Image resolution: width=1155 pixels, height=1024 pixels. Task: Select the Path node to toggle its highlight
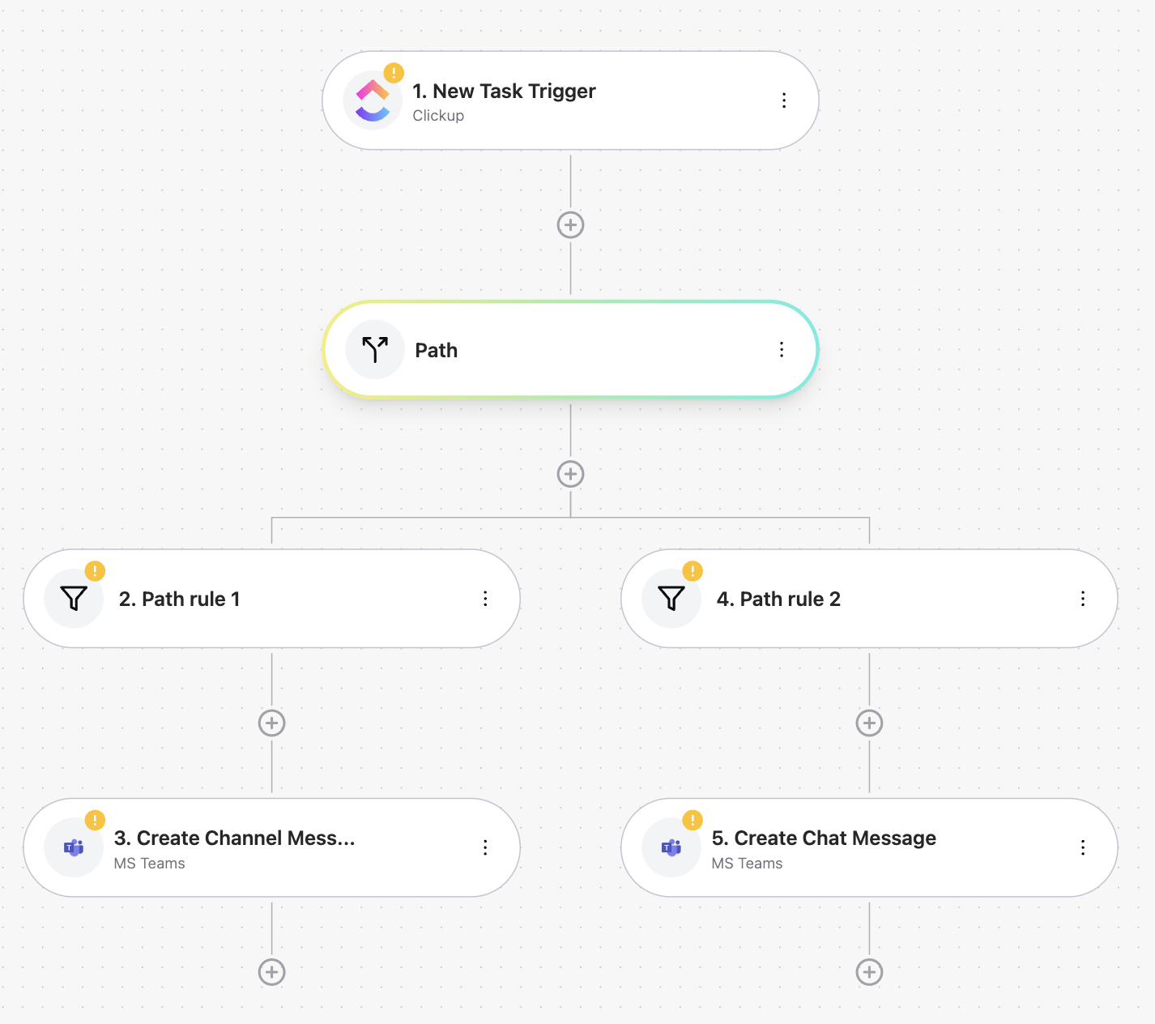(567, 349)
